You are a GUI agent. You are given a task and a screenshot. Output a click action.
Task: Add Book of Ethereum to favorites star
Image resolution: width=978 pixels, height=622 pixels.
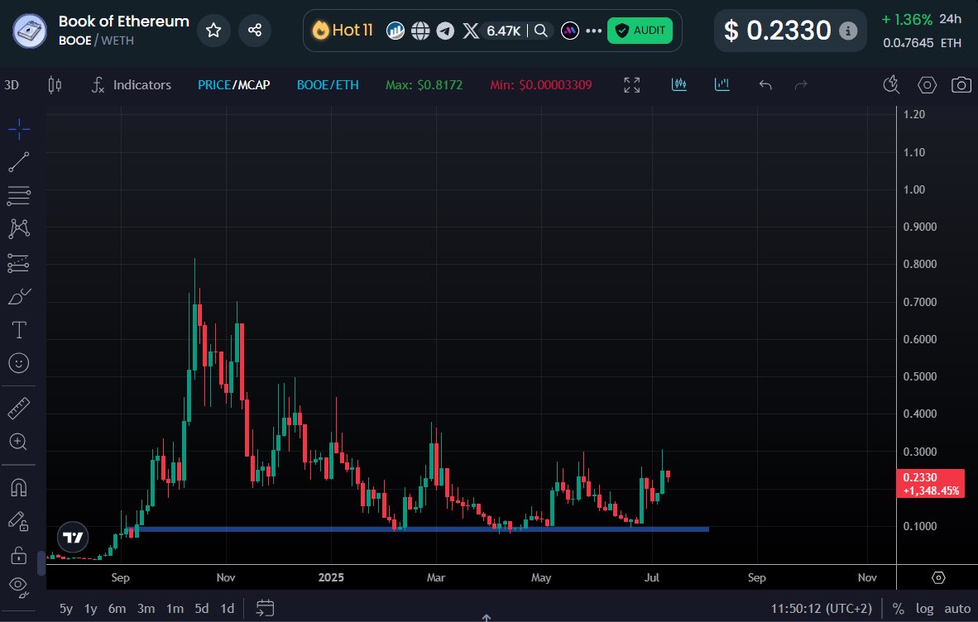pos(213,30)
